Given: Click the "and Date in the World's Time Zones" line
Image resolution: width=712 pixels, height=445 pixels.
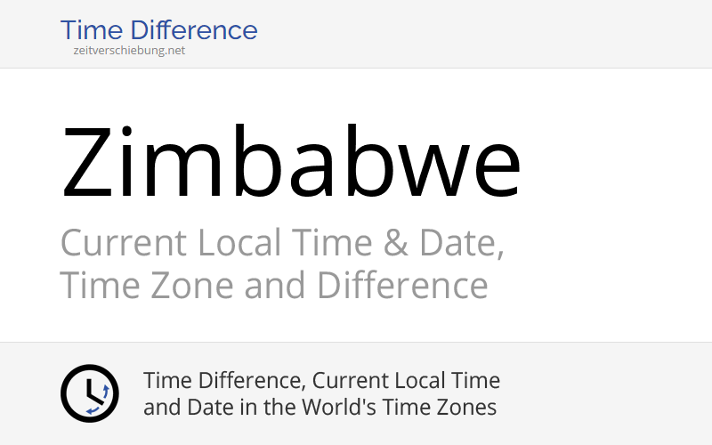Looking at the screenshot, I should coord(320,408).
